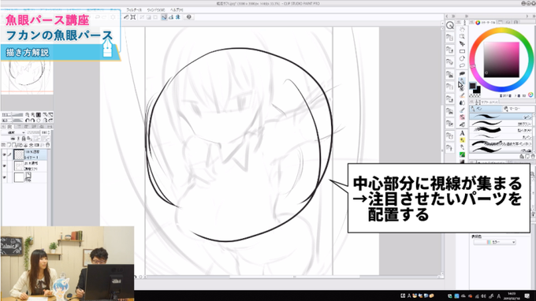The image size is (536, 301).
Task: Toggle Snap to Grid in command bar
Action: [178, 17]
